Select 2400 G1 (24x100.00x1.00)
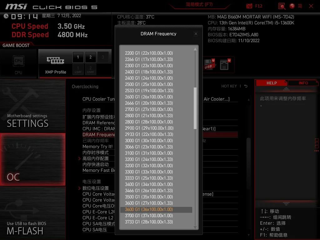Viewport: 320px width, 240px height. click(149, 78)
